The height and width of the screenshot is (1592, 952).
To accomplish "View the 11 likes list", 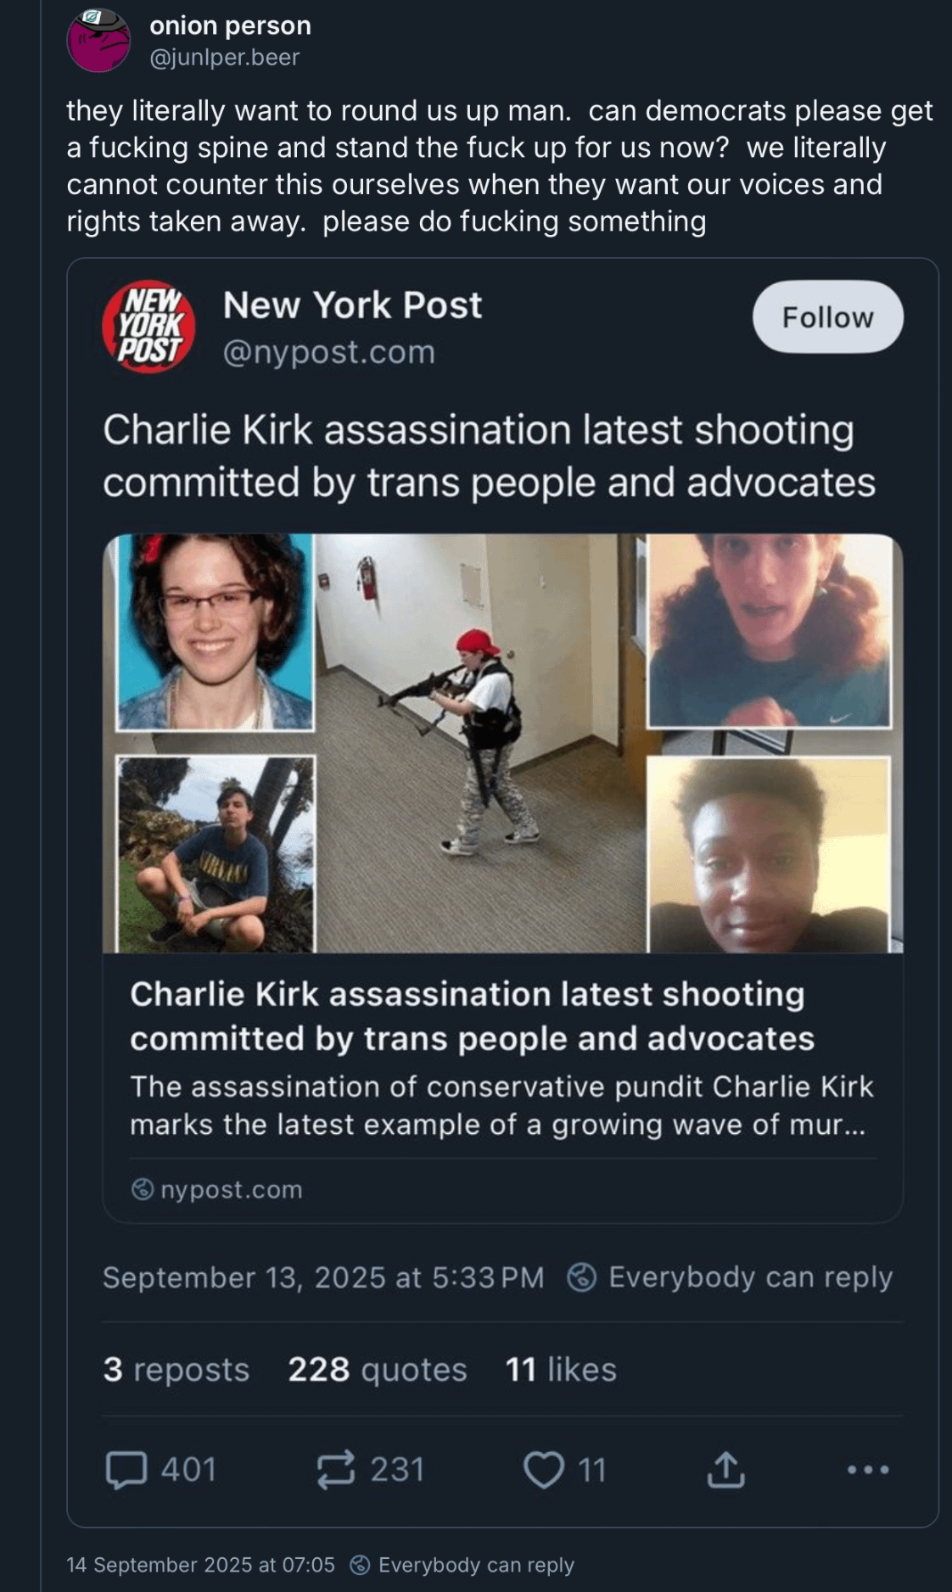I will point(561,1369).
